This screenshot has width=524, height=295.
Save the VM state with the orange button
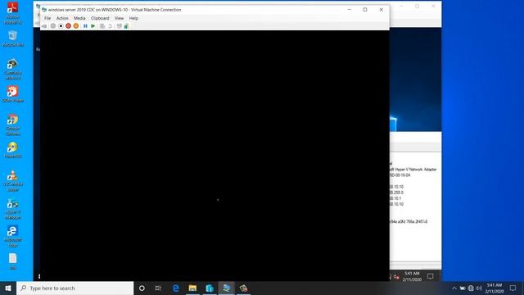coord(76,26)
